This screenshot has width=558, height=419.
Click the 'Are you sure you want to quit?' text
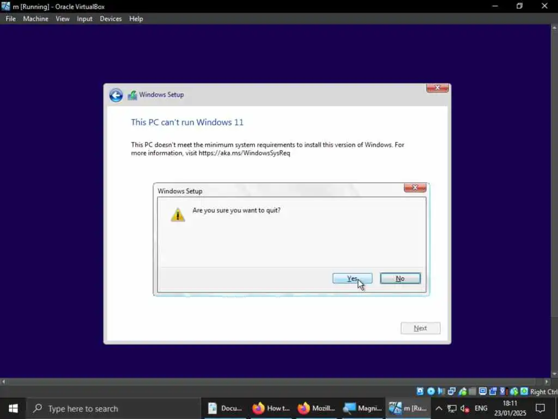click(236, 210)
